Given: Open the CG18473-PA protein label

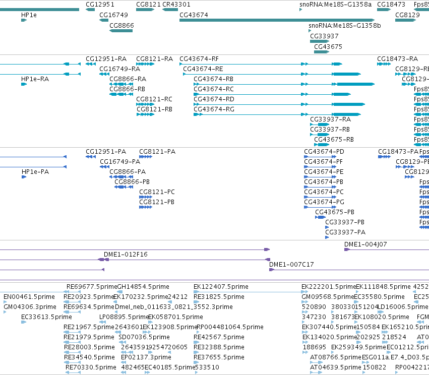Looking at the screenshot, I should (x=398, y=152).
